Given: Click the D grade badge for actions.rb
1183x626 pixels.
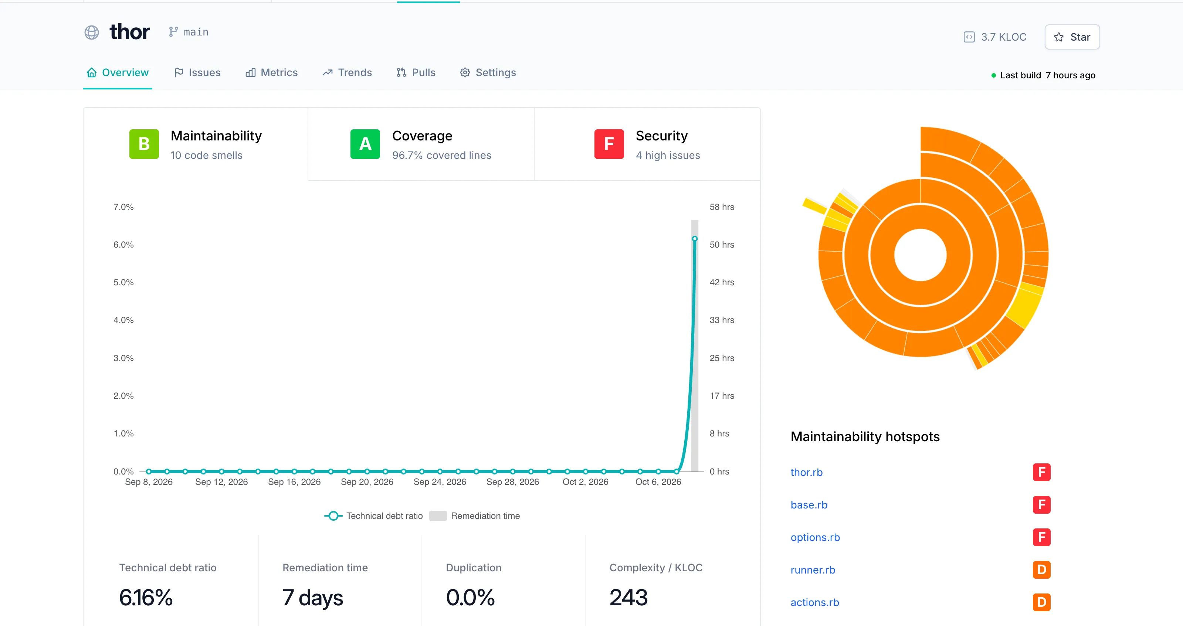Looking at the screenshot, I should (1041, 603).
